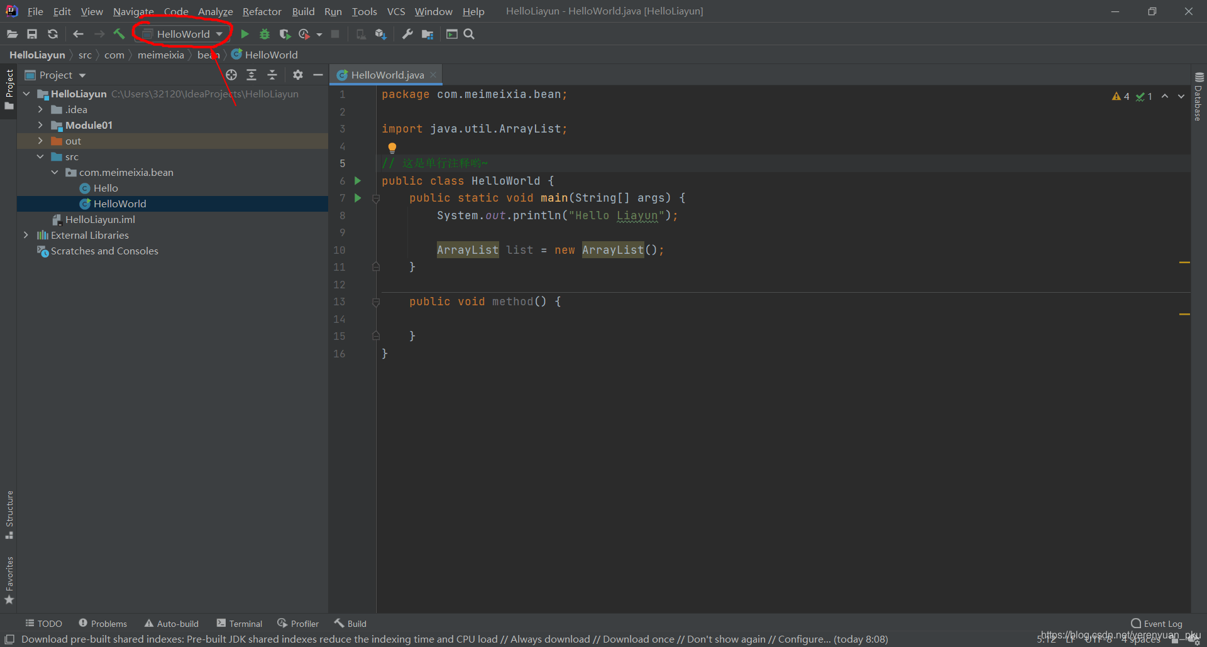Expand External Libraries node
This screenshot has width=1207, height=647.
point(26,235)
